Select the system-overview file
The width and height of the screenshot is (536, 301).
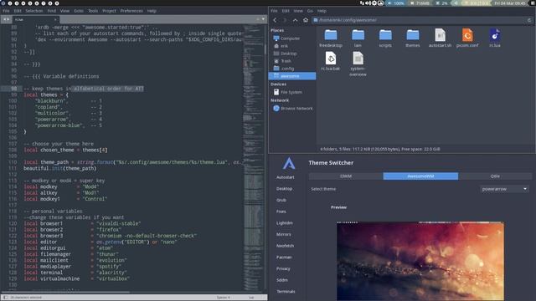(358, 64)
